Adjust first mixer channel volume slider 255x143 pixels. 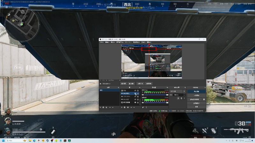pyautogui.click(x=156, y=95)
